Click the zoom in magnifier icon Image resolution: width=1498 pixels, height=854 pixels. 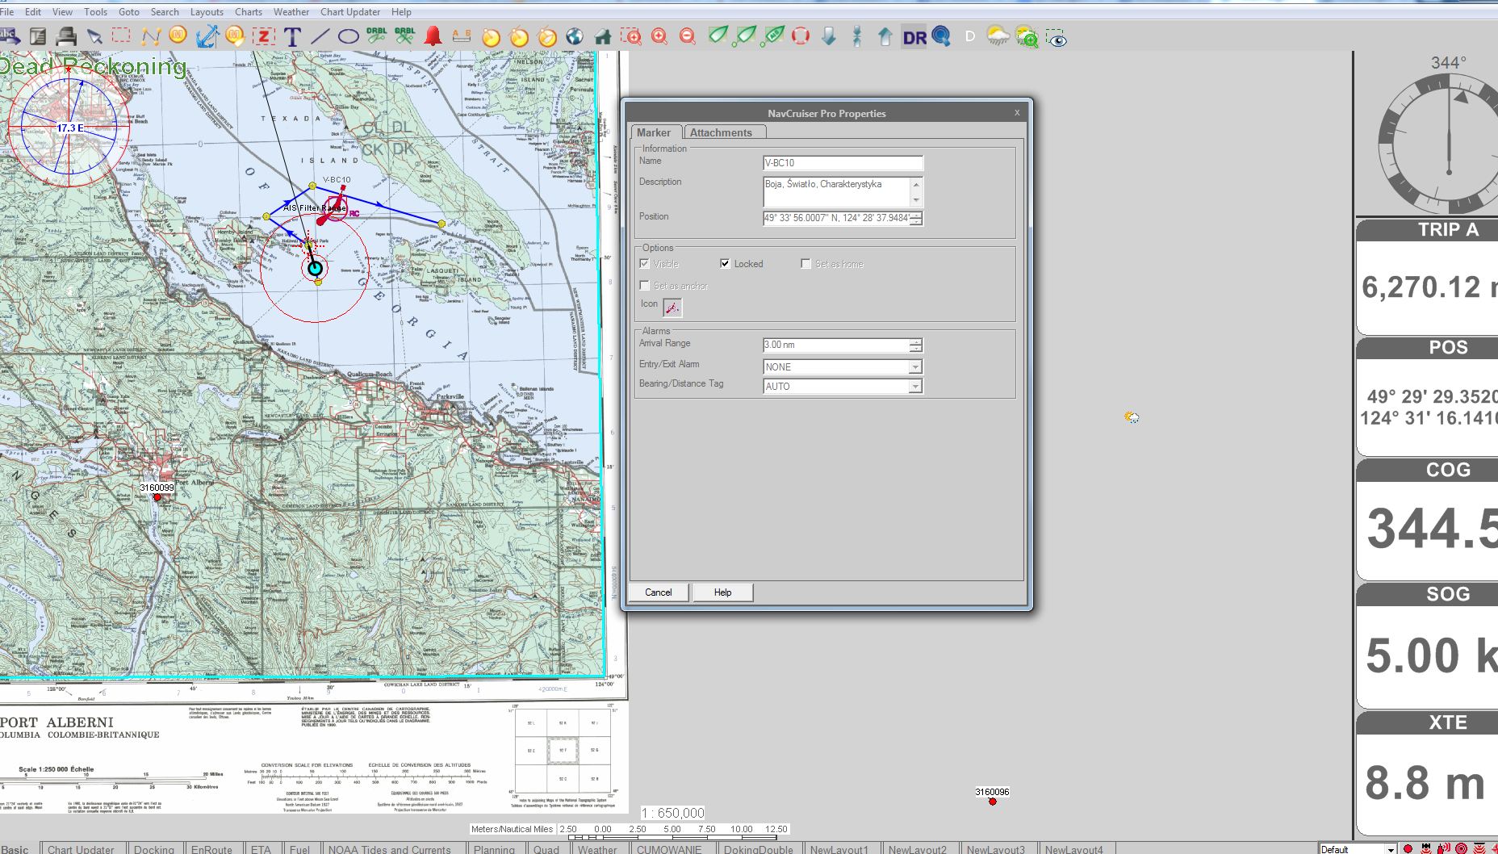coord(659,36)
